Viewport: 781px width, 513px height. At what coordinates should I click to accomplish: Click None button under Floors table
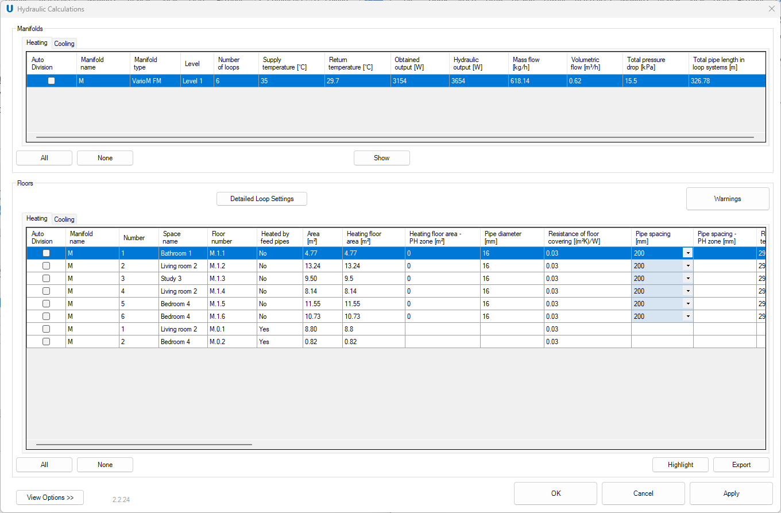pyautogui.click(x=105, y=465)
